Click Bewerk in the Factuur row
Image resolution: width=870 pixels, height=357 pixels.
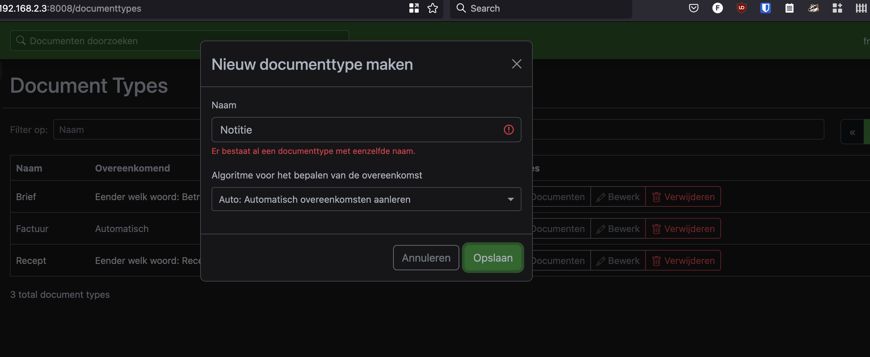click(x=618, y=229)
